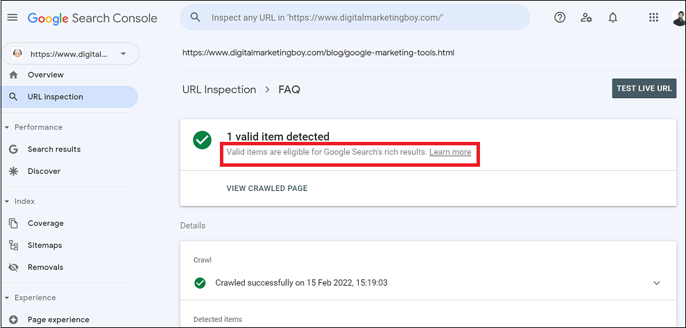686x328 pixels.
Task: Click the Sitemaps tree icon
Action: (x=14, y=246)
